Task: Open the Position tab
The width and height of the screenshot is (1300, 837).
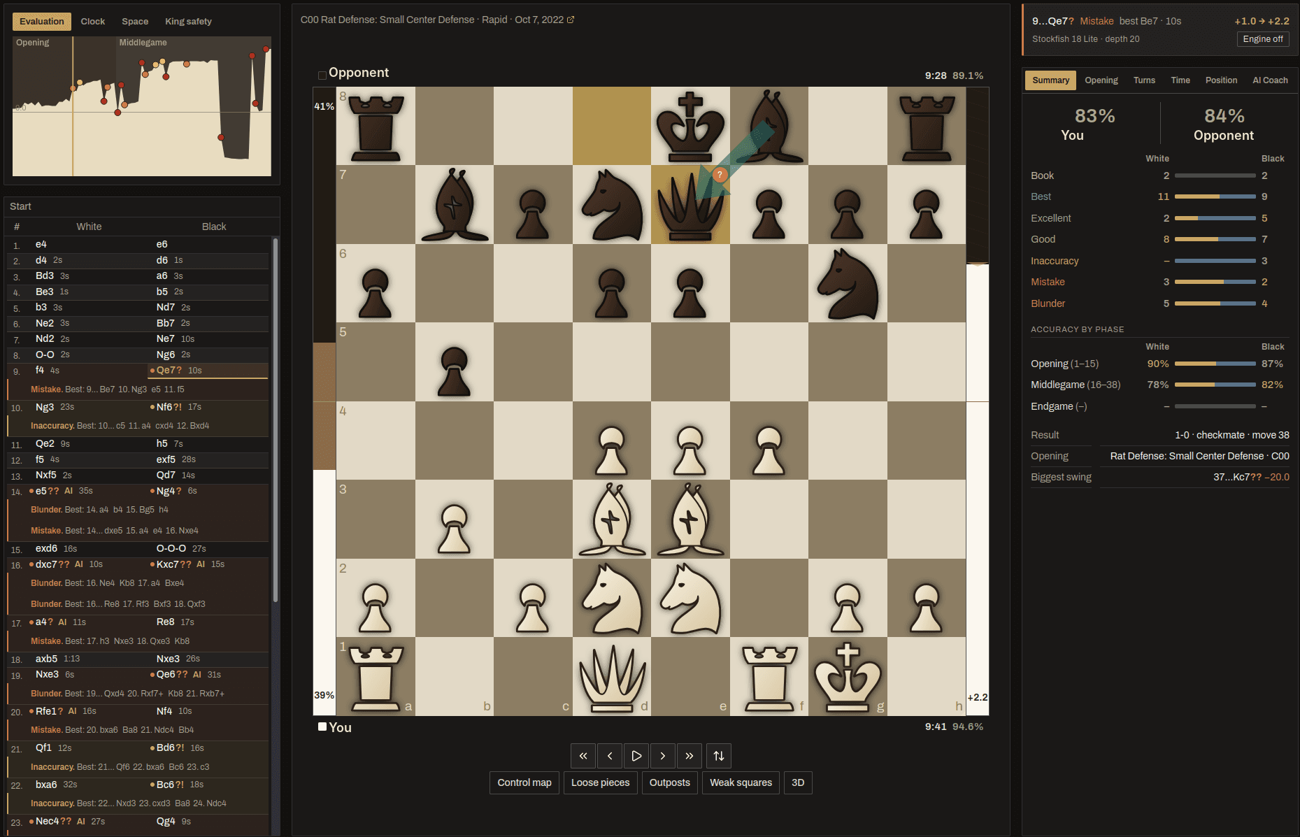Action: click(x=1221, y=80)
